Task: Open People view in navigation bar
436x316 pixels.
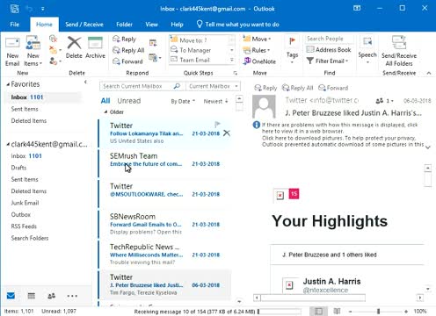Action: pos(52,296)
